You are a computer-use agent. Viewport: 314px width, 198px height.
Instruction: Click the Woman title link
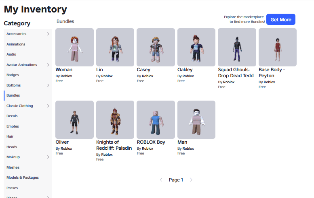(x=64, y=70)
